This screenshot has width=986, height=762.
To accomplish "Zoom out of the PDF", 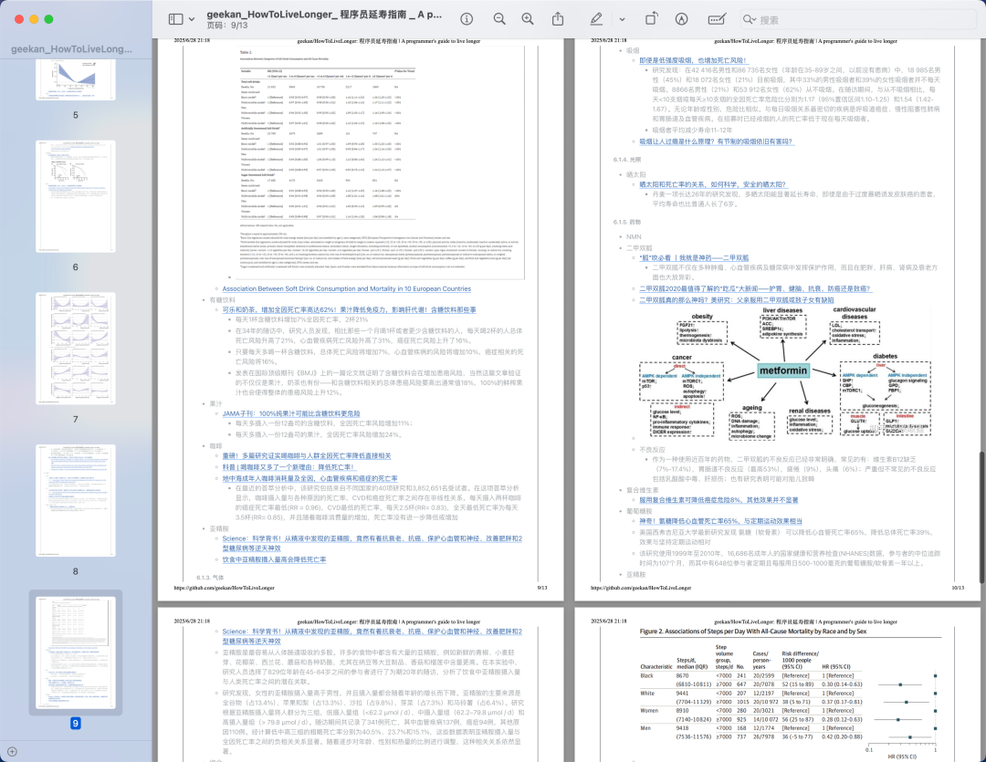I will (x=499, y=19).
